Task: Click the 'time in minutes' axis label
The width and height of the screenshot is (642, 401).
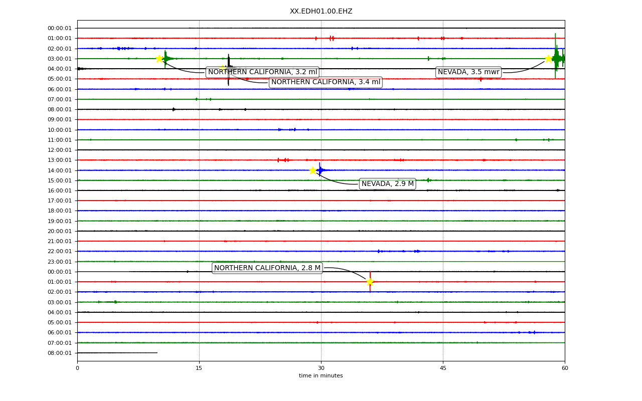Action: [x=321, y=376]
